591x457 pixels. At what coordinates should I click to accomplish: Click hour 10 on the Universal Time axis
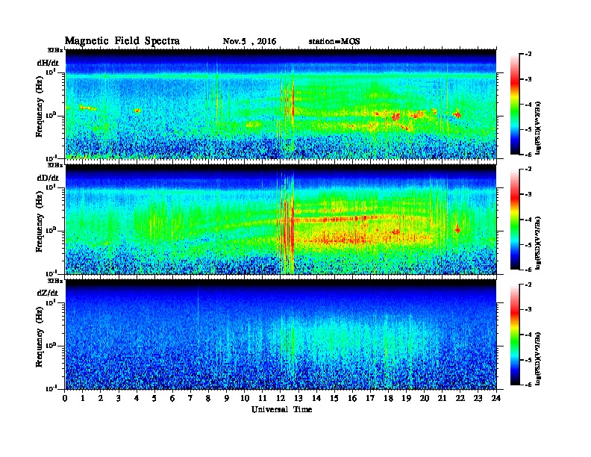pyautogui.click(x=245, y=399)
